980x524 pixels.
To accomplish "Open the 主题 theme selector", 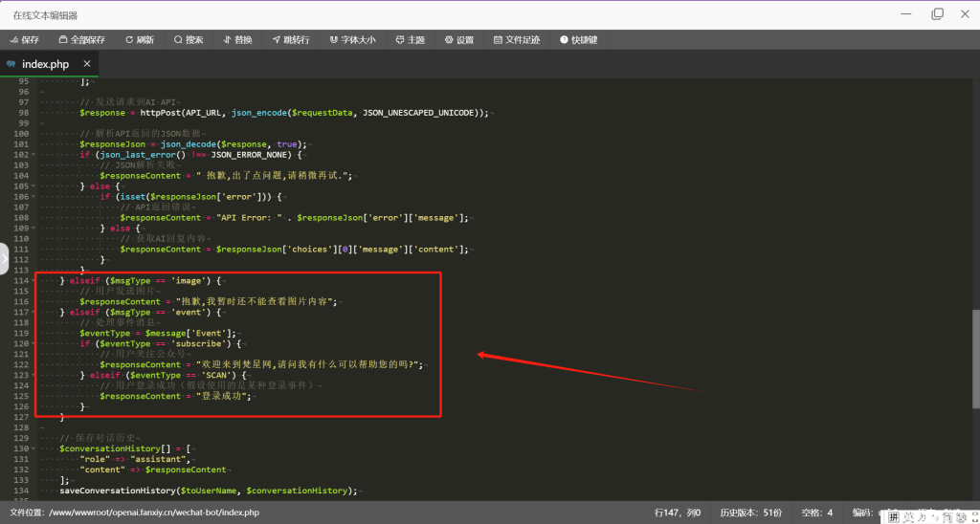I will coord(410,40).
